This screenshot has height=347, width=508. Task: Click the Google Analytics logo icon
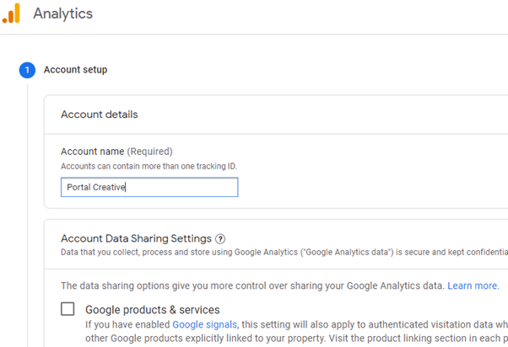[x=11, y=13]
